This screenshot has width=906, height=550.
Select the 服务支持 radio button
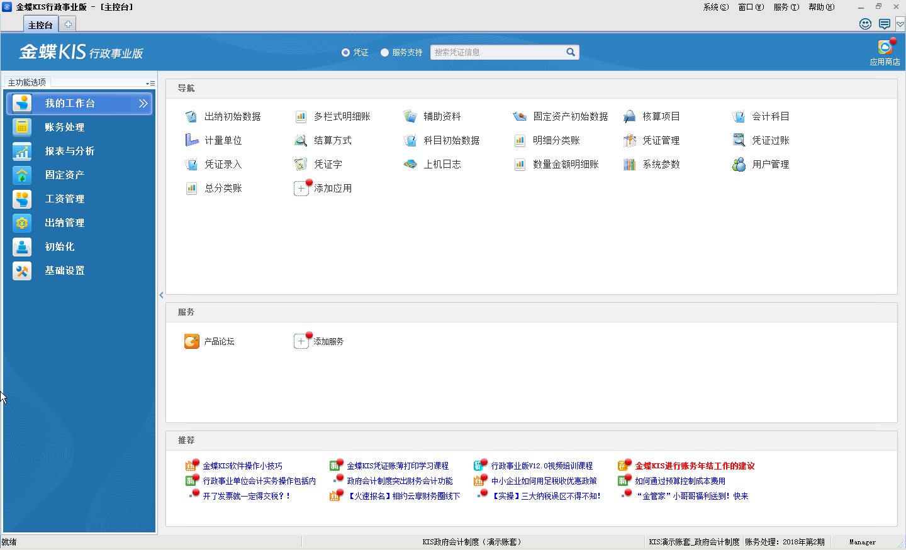point(384,52)
